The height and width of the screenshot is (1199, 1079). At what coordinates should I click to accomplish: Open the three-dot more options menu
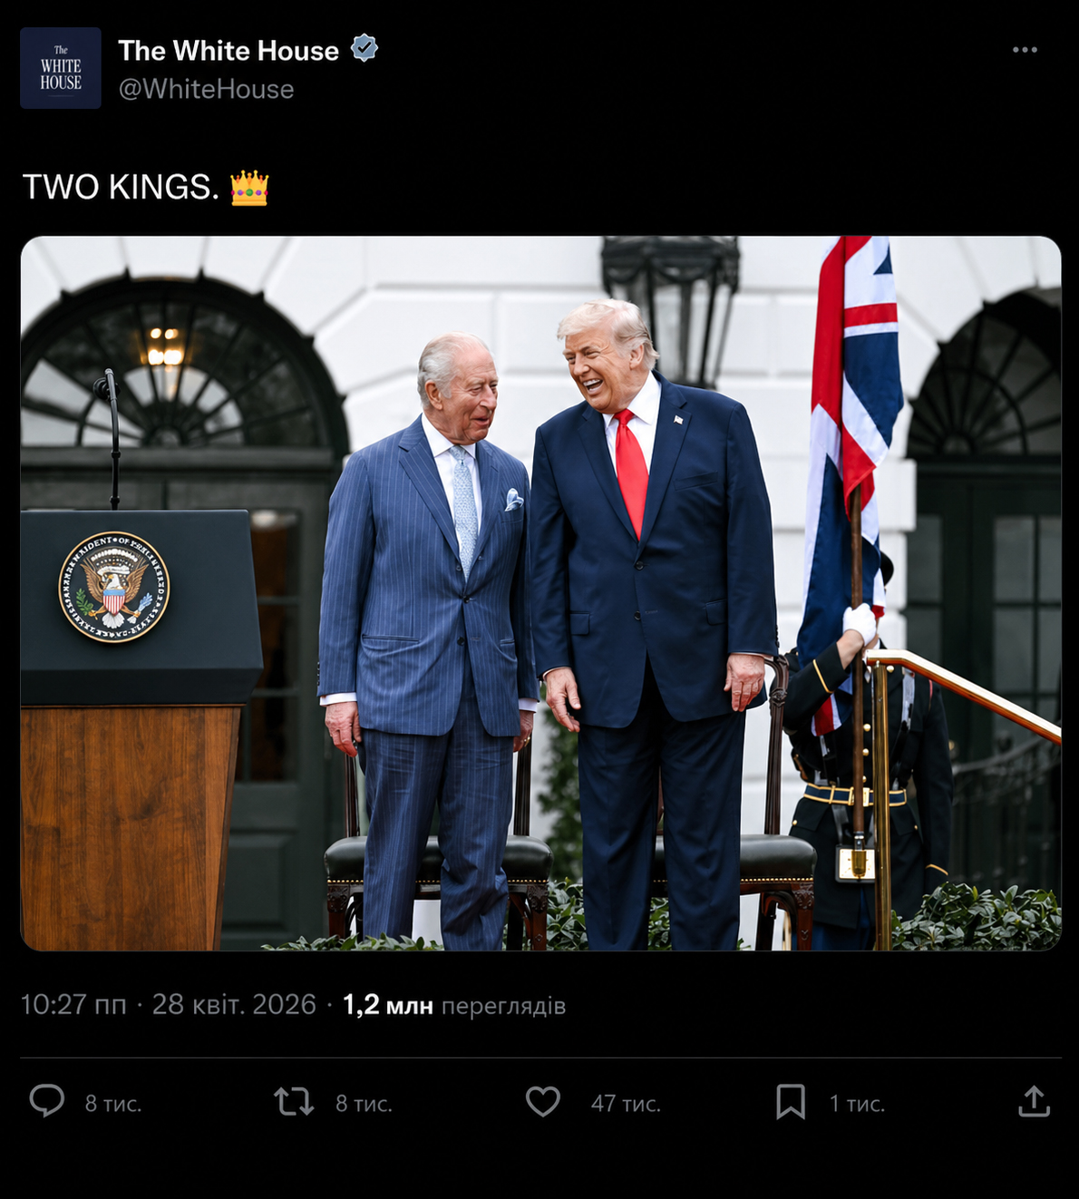1025,50
